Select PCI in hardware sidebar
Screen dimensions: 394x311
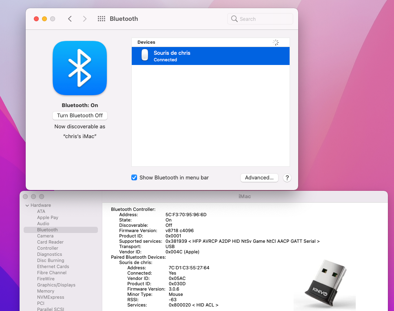pos(41,304)
